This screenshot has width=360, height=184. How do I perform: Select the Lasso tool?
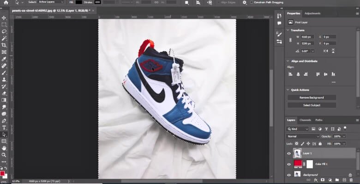click(x=4, y=32)
